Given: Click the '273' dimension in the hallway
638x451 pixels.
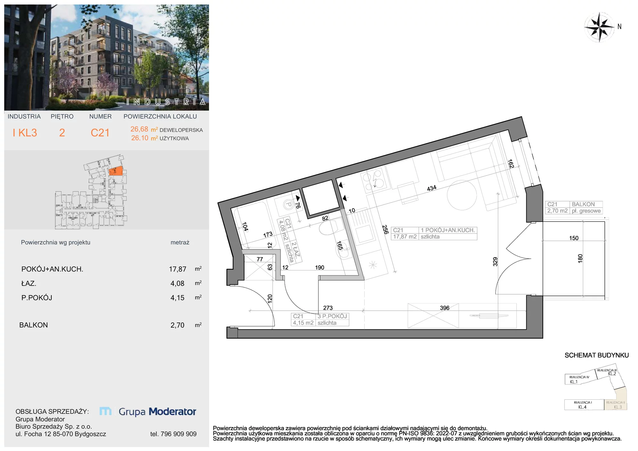Looking at the screenshot, I should coord(328,308).
